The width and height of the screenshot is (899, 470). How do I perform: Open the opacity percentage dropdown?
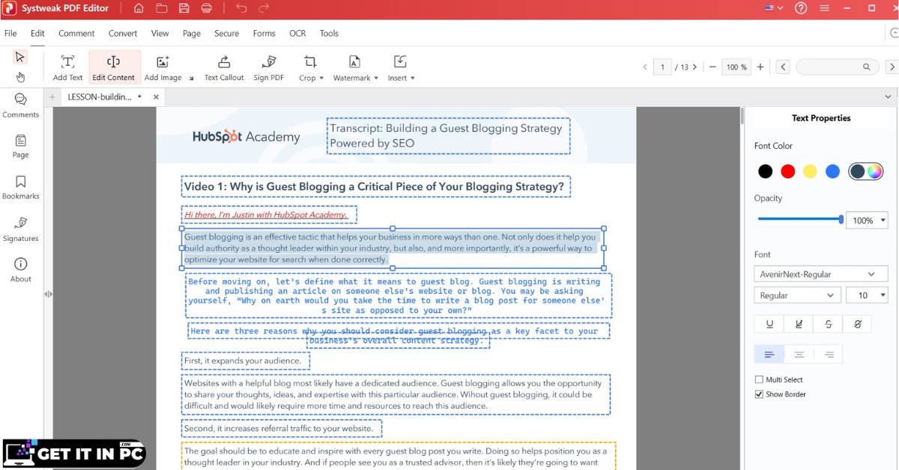click(883, 221)
